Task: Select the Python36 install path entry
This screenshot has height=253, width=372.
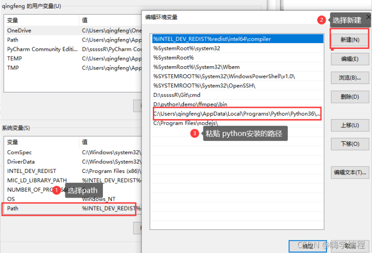Action: [237, 114]
